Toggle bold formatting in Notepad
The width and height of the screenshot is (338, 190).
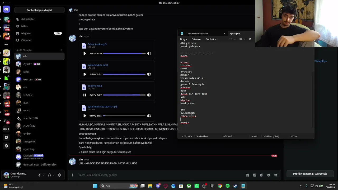pyautogui.click(x=250, y=39)
